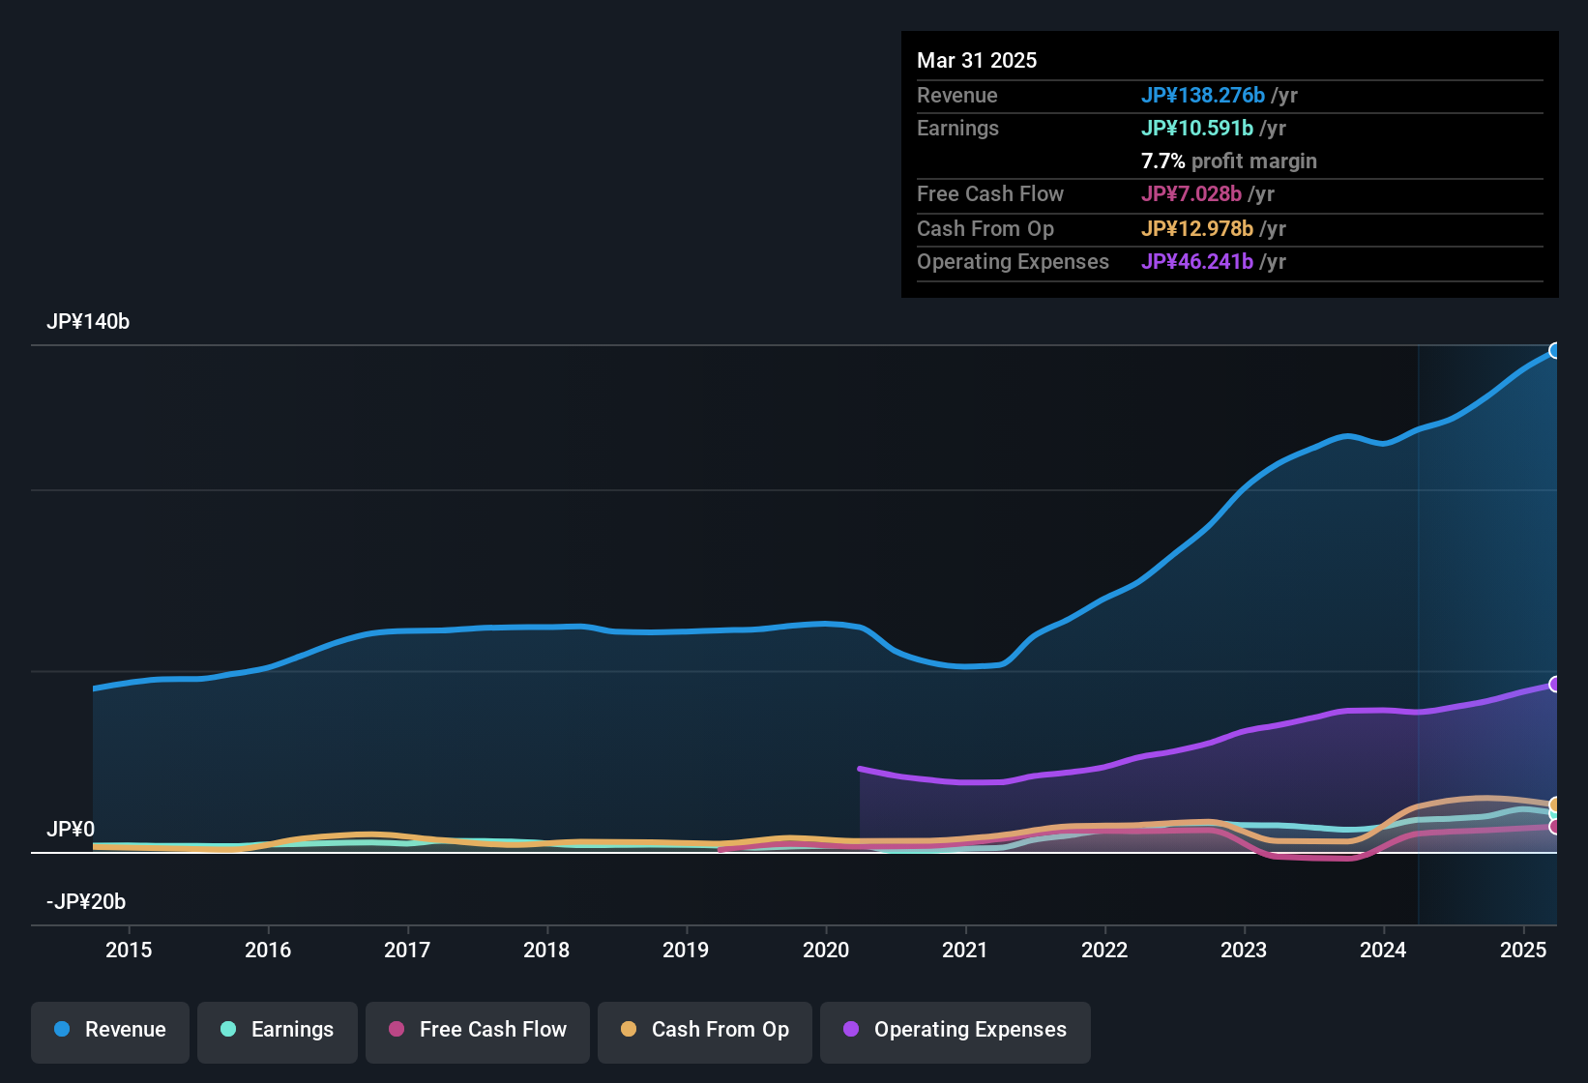Click the Cash From Op endpoint marker

[1554, 805]
